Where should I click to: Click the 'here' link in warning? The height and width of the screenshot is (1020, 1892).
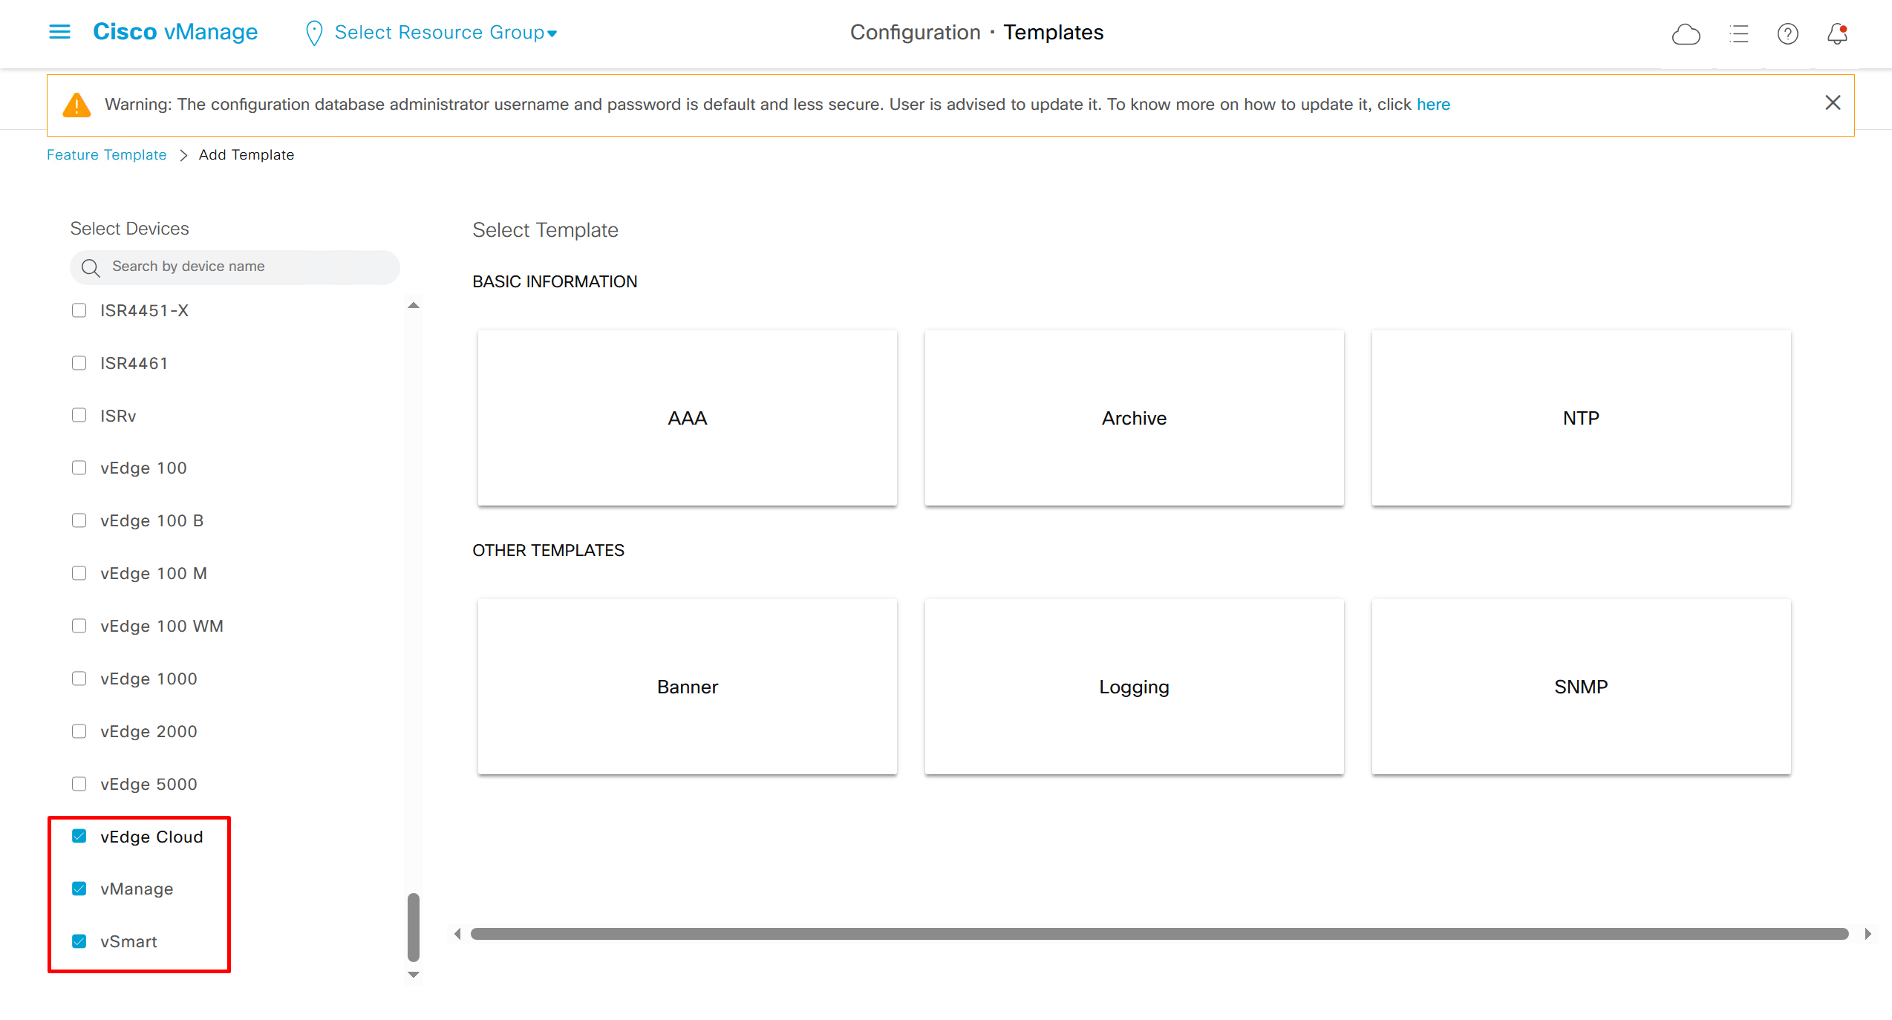(1432, 105)
